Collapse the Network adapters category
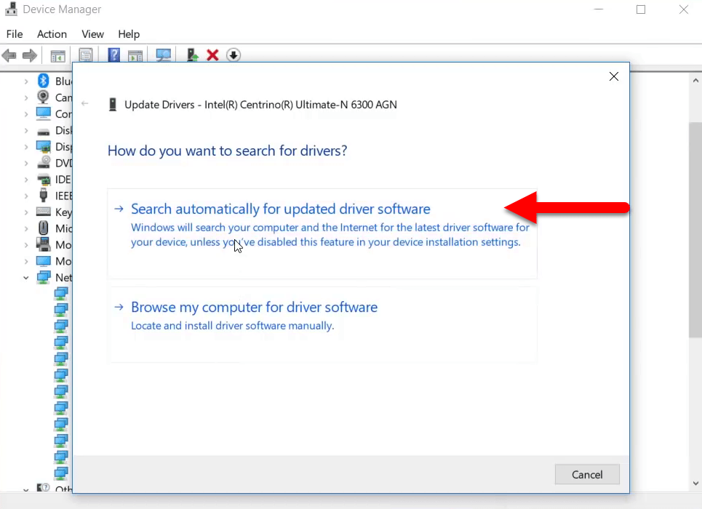This screenshot has height=509, width=702. [x=26, y=278]
